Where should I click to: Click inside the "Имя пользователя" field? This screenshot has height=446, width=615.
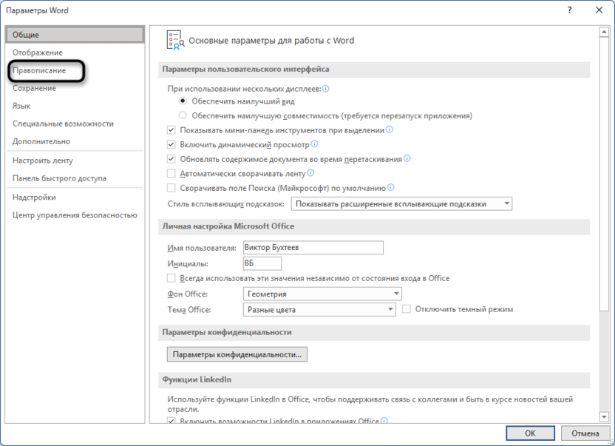310,249
